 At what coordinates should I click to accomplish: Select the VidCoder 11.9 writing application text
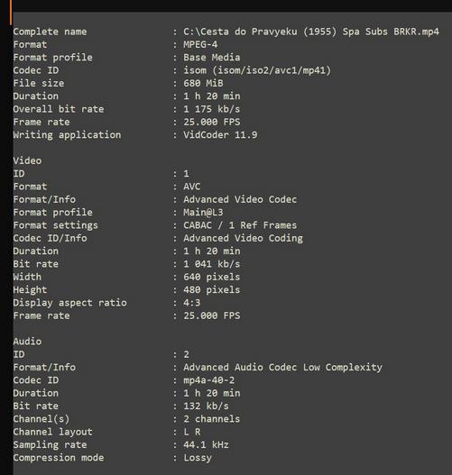(x=220, y=135)
